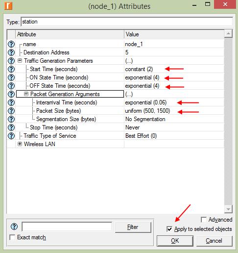Click the attribute table vertical scrollbar track
238x253 pixels.
(x=228, y=122)
